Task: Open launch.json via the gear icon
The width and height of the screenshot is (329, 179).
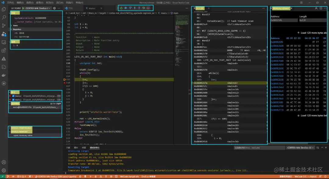Action: (x=54, y=8)
